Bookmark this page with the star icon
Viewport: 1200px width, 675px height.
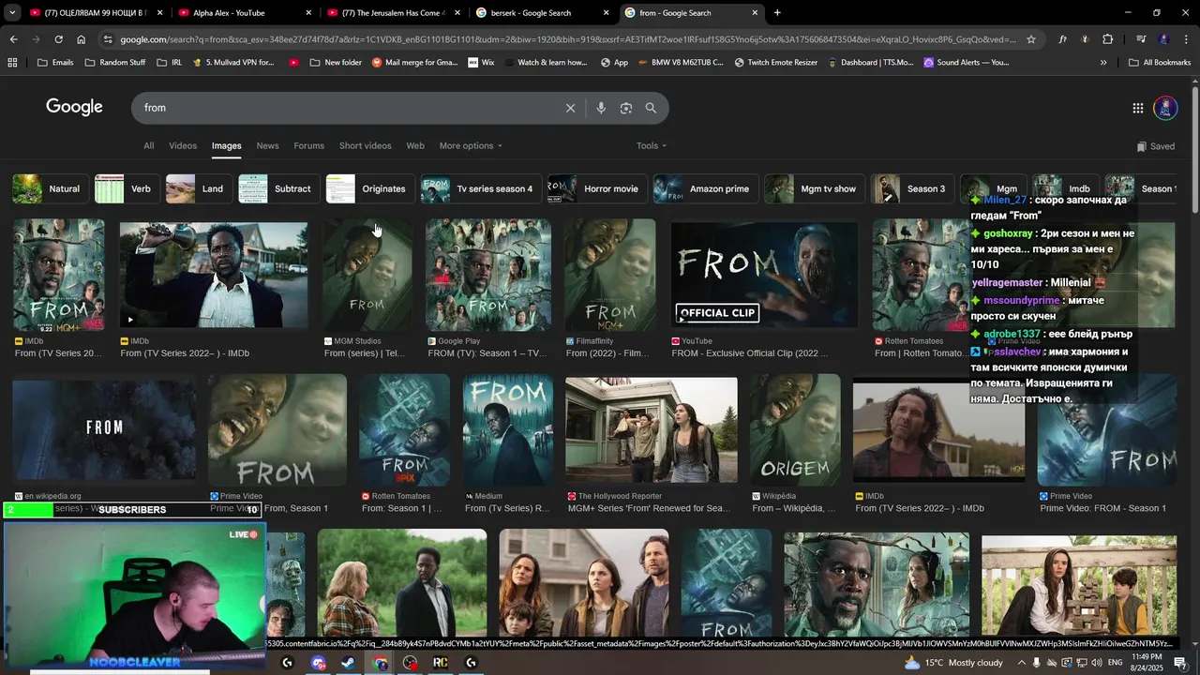tap(1031, 39)
